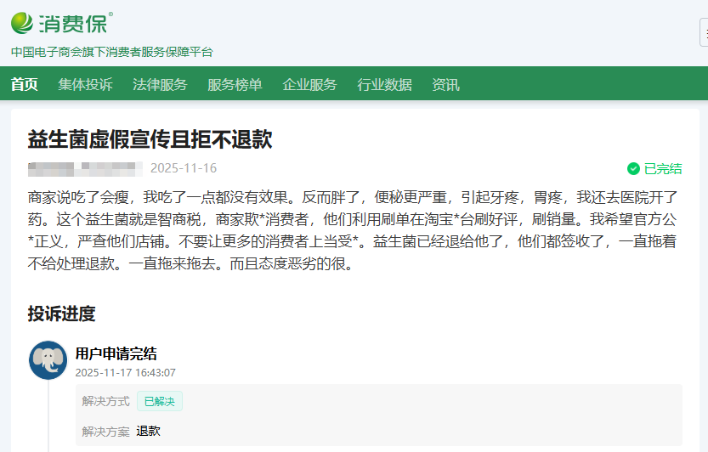Click the blurred complainant username

click(84, 167)
